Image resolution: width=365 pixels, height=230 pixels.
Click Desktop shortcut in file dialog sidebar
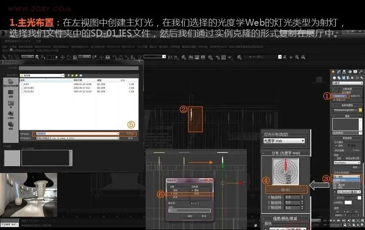(x=10, y=94)
